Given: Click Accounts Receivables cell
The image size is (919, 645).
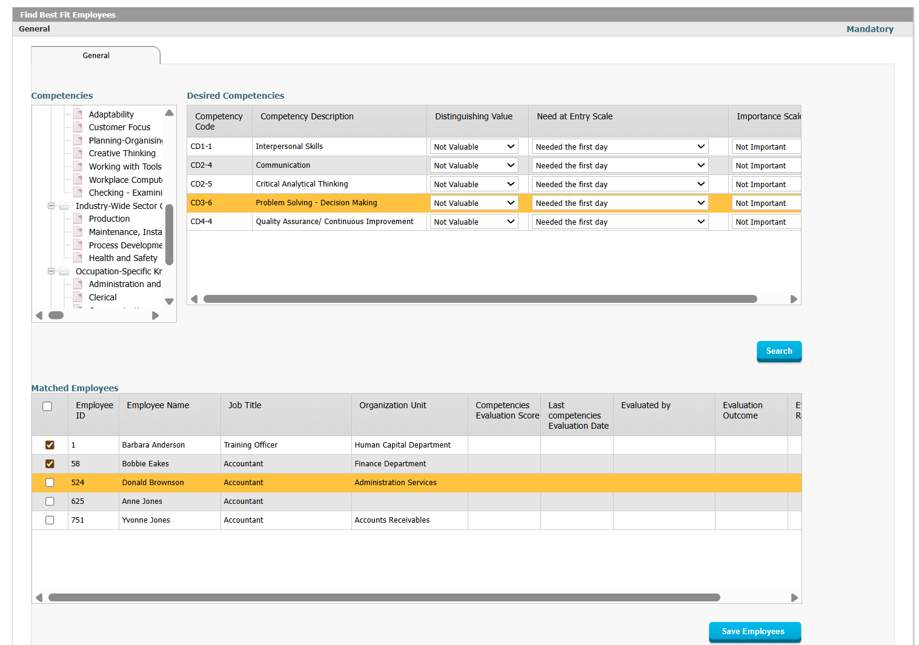Looking at the screenshot, I should pos(410,520).
